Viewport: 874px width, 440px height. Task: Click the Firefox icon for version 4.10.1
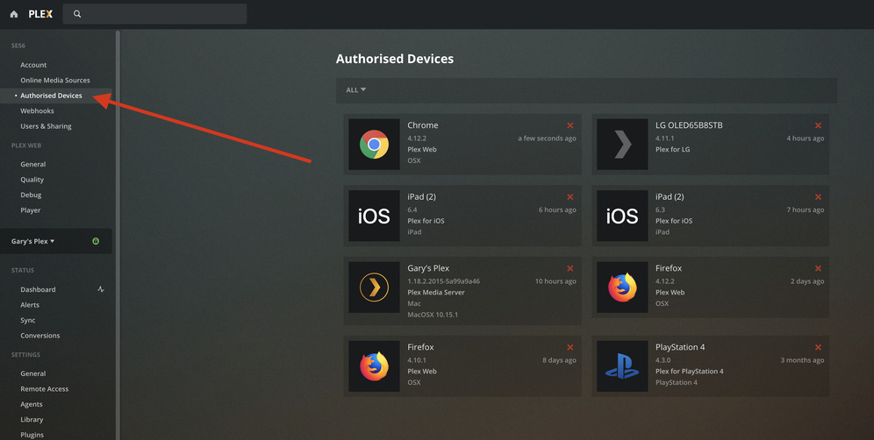374,365
